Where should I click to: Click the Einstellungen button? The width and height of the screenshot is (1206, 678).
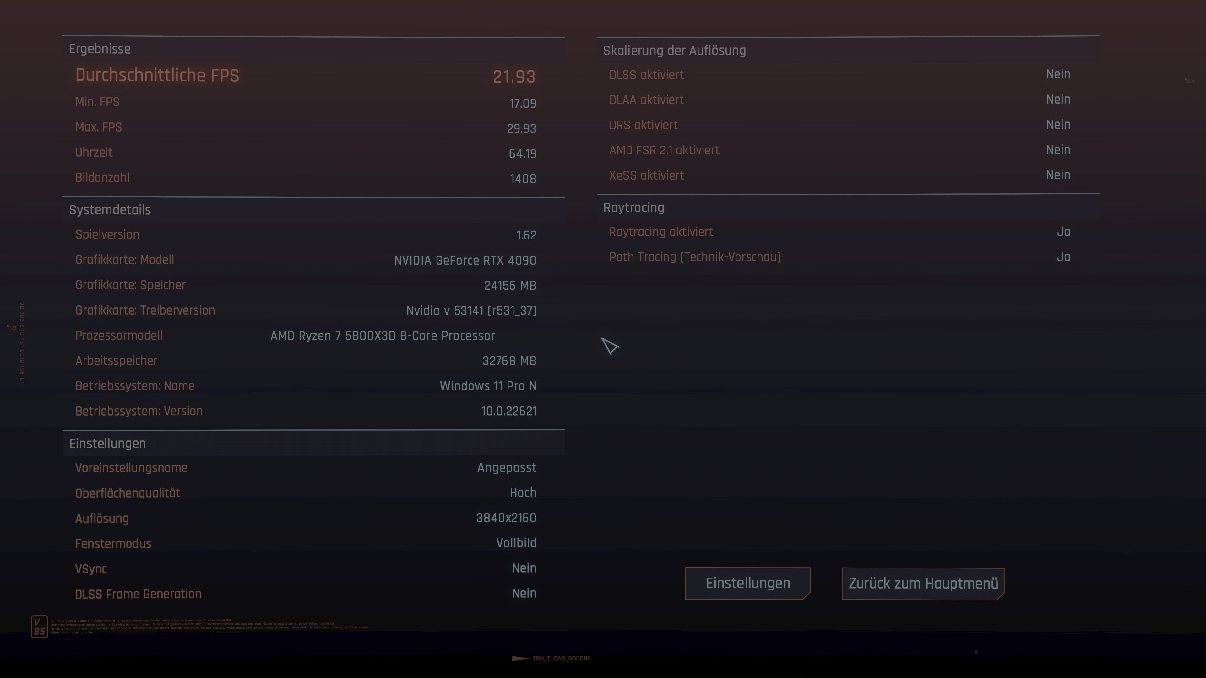pyautogui.click(x=748, y=583)
